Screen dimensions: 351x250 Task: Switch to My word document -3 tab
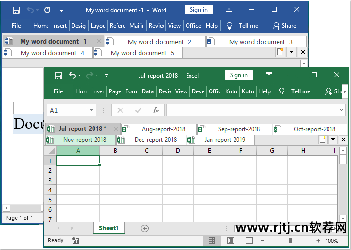(257, 42)
